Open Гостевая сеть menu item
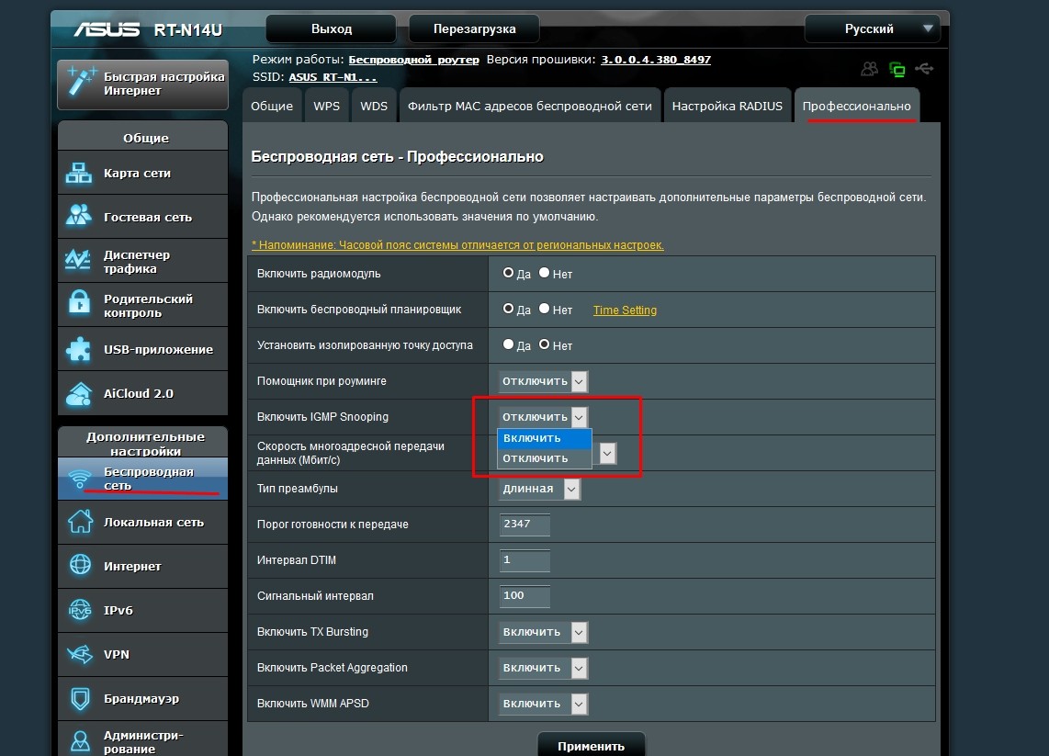Screen dimensions: 1049x756 (142, 217)
